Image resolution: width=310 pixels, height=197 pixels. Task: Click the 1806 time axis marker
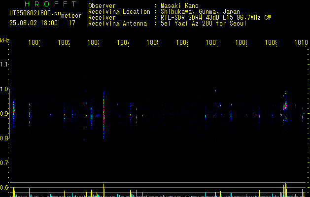pyautogui.click(x=182, y=42)
